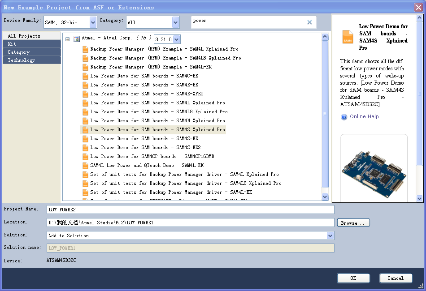Open the Solution dropdown showing Add to Solution
This screenshot has height=291, width=426.
click(x=330, y=235)
